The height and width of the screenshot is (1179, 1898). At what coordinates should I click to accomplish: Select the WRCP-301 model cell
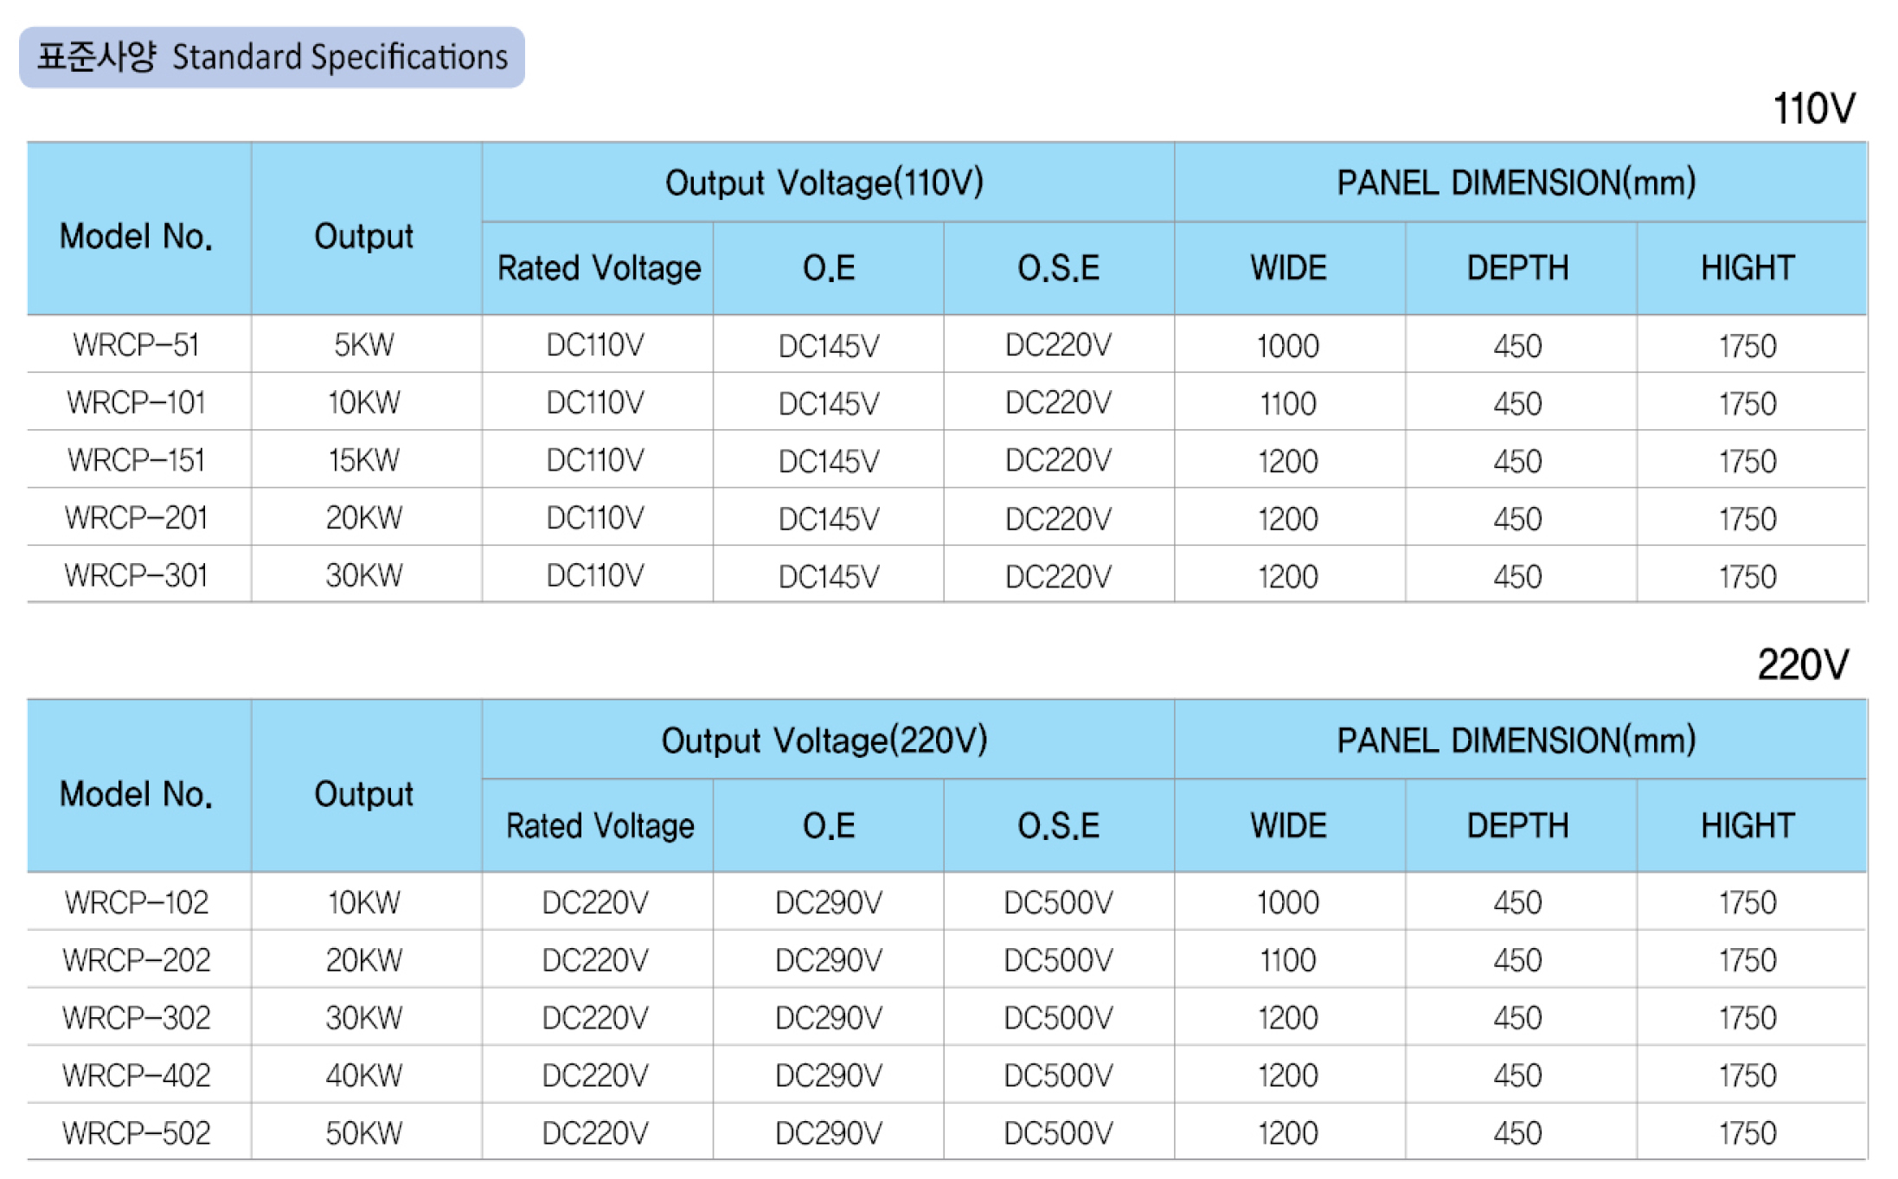coord(137,575)
